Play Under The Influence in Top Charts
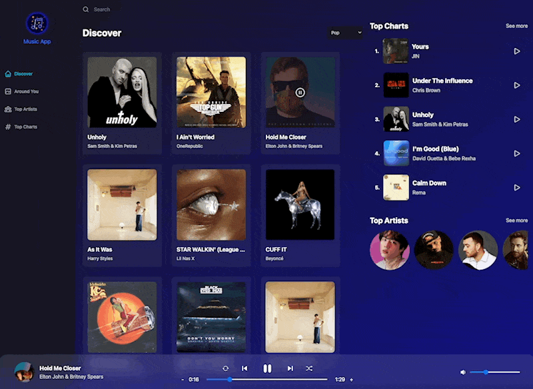The width and height of the screenshot is (533, 389). [x=517, y=85]
